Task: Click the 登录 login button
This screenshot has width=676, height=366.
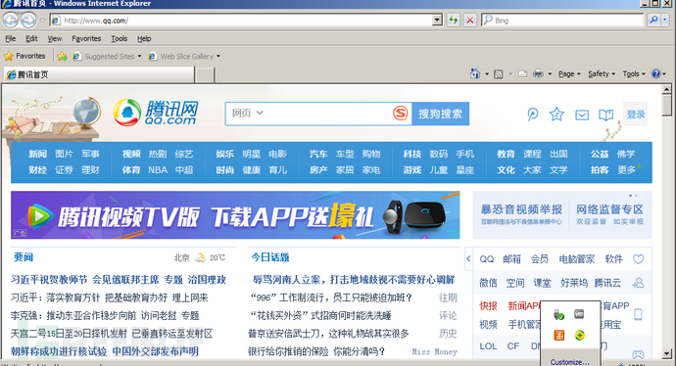Action: coord(636,114)
